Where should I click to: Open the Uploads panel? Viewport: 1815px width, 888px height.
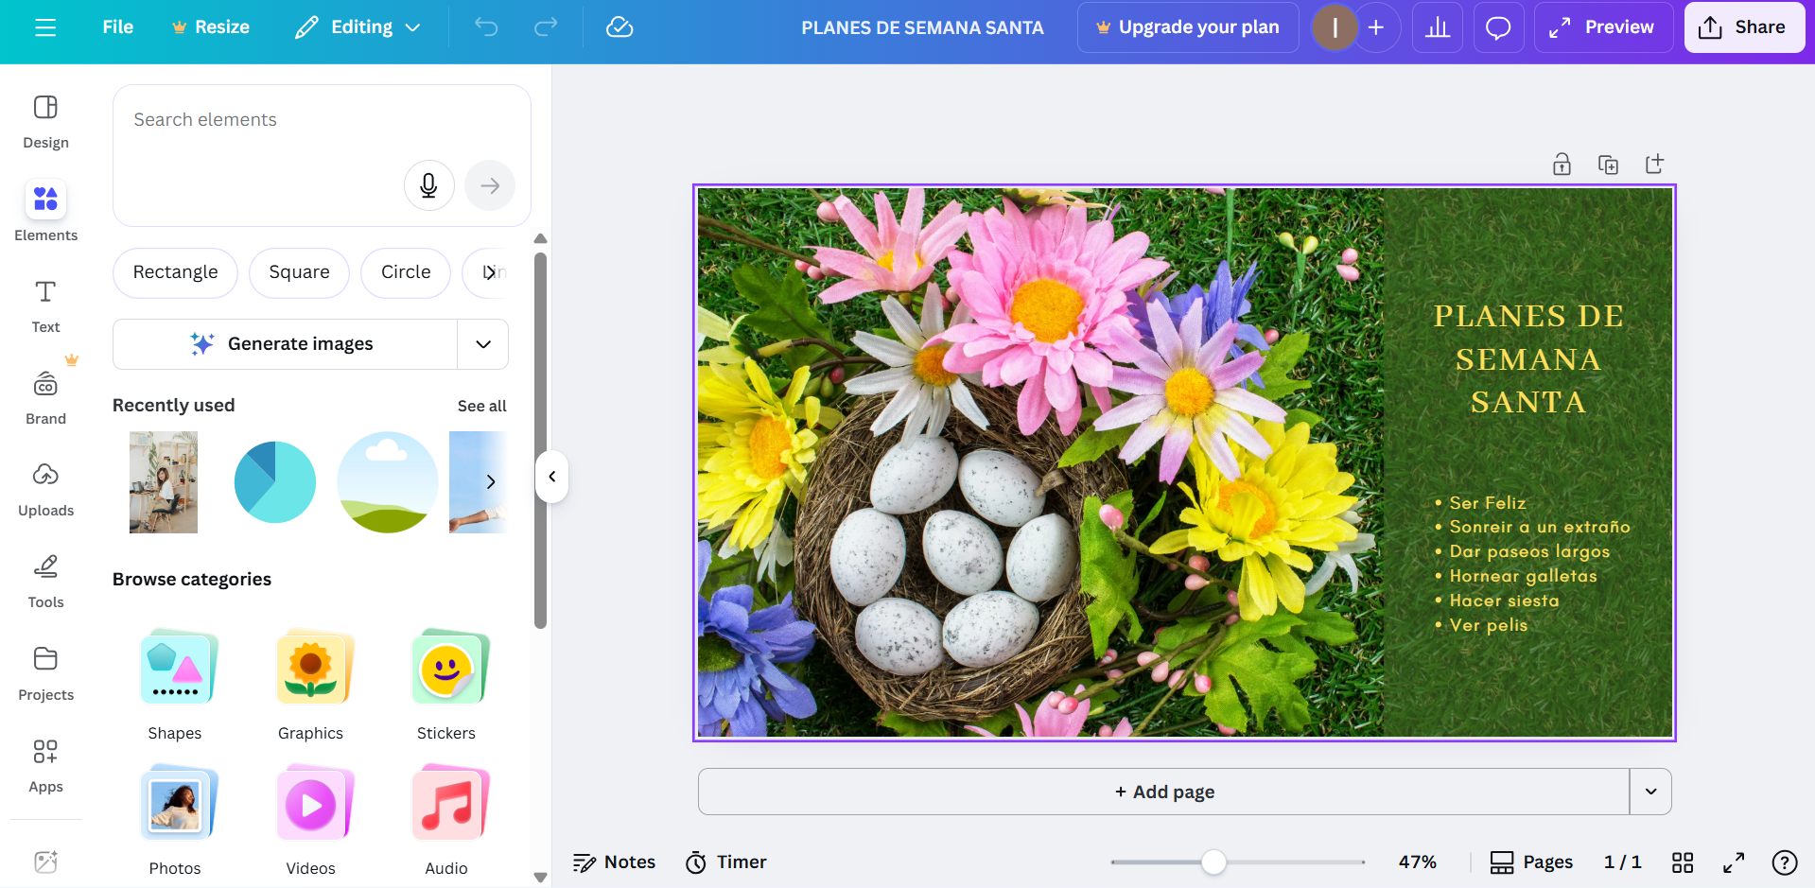point(44,485)
